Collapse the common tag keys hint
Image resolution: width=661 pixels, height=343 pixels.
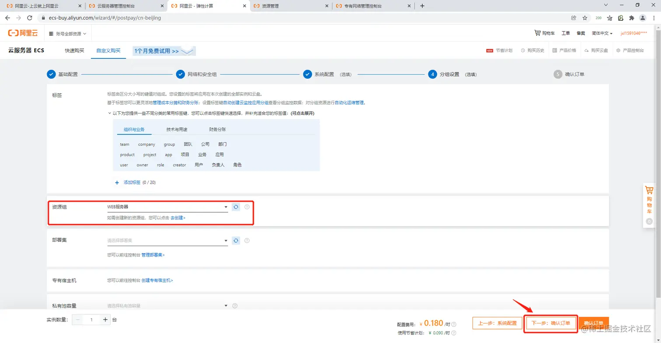click(110, 113)
